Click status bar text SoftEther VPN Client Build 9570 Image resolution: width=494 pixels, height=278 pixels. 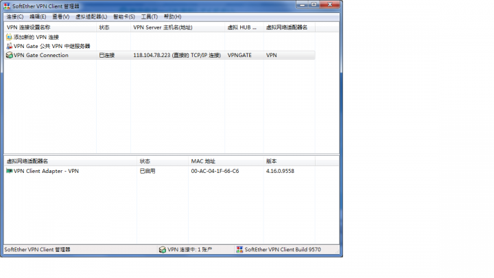283,250
